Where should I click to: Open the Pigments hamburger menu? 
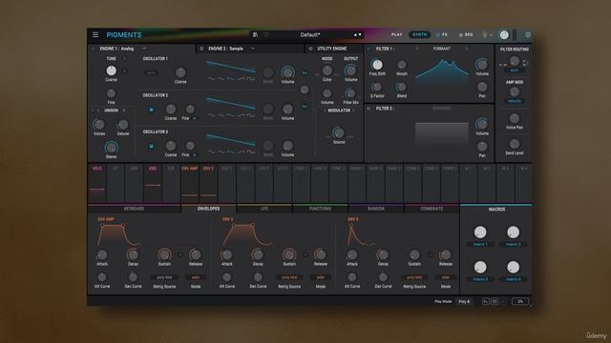tap(95, 34)
